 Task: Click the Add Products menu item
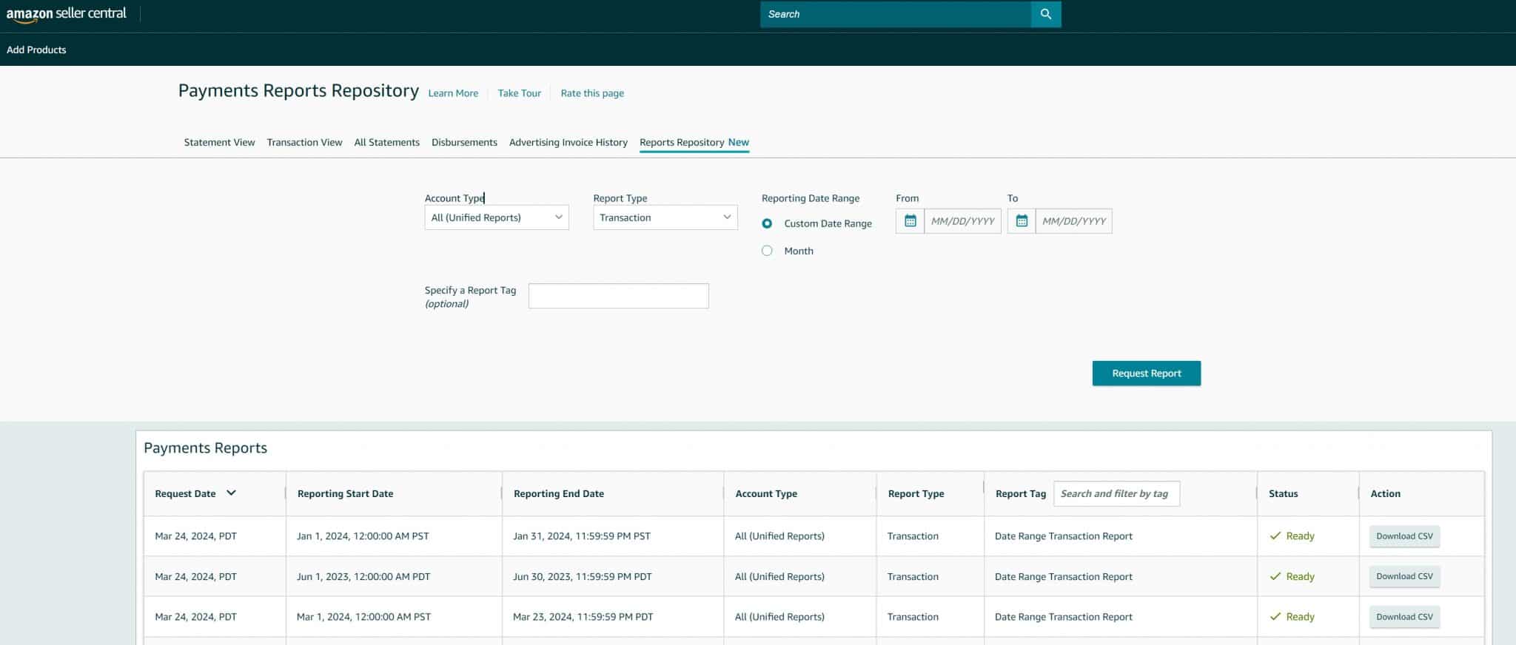pyautogui.click(x=36, y=50)
